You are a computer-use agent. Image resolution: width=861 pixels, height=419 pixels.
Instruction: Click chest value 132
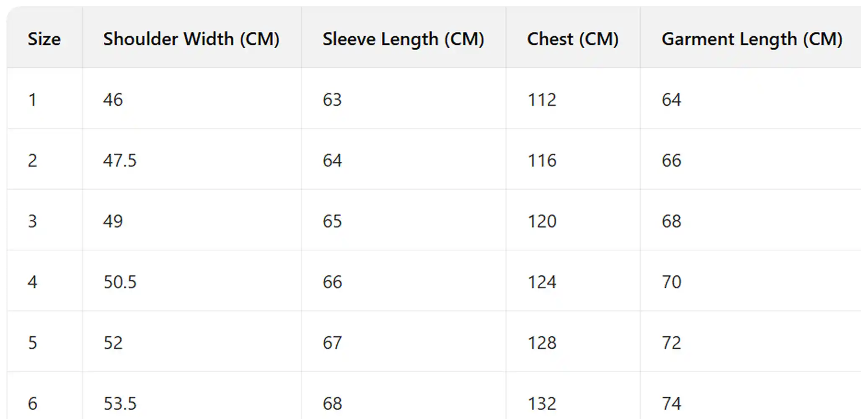(x=542, y=403)
